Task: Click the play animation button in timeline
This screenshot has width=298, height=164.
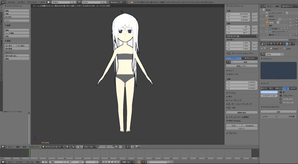Action: [x=112, y=162]
